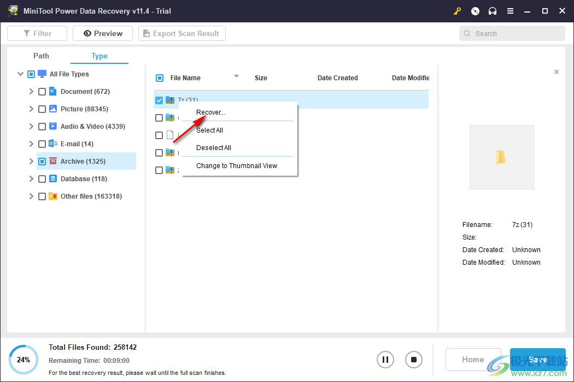Click the Remaining Time: 00:09:00 text
574x382 pixels.
[x=89, y=360]
